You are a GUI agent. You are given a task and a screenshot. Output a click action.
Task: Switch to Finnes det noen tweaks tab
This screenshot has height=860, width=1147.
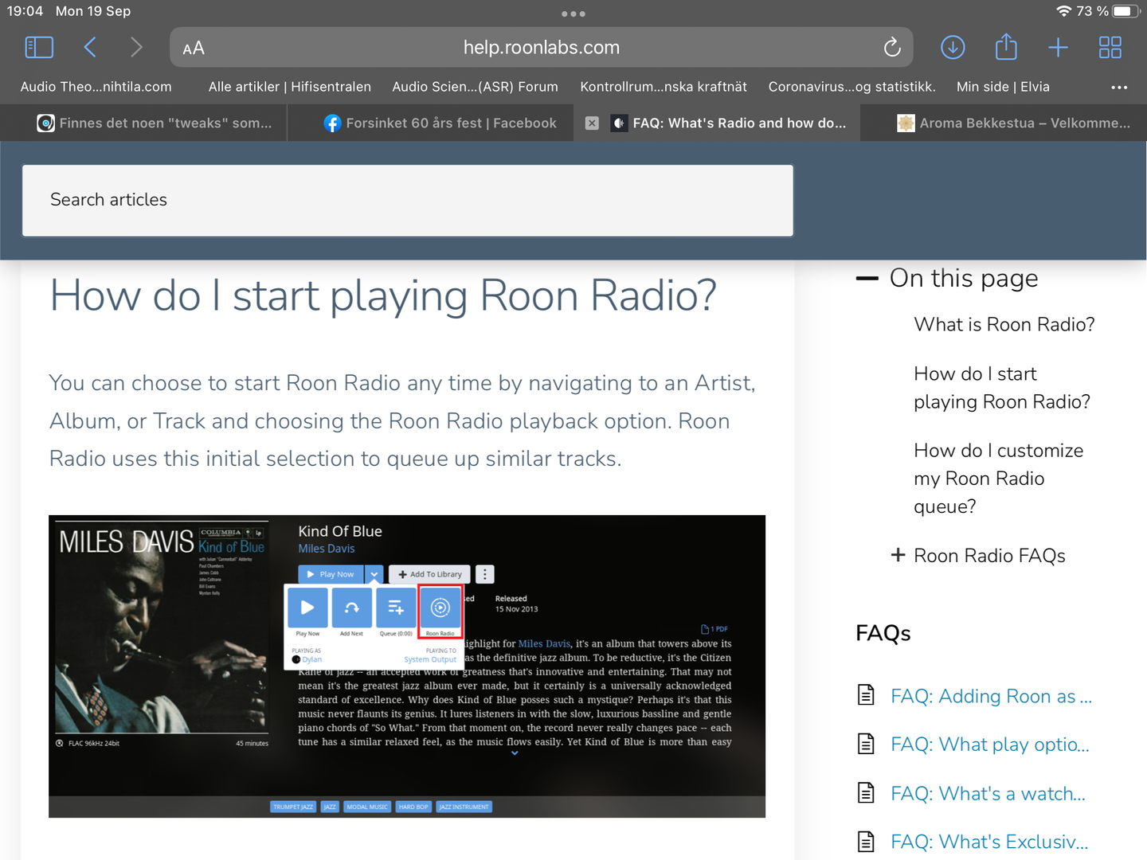click(x=143, y=123)
